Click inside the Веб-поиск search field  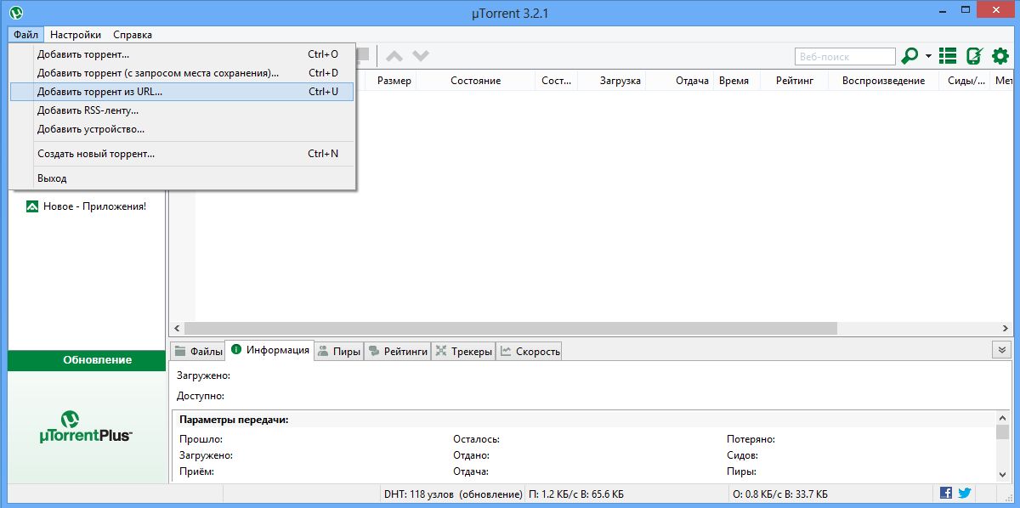pyautogui.click(x=845, y=57)
